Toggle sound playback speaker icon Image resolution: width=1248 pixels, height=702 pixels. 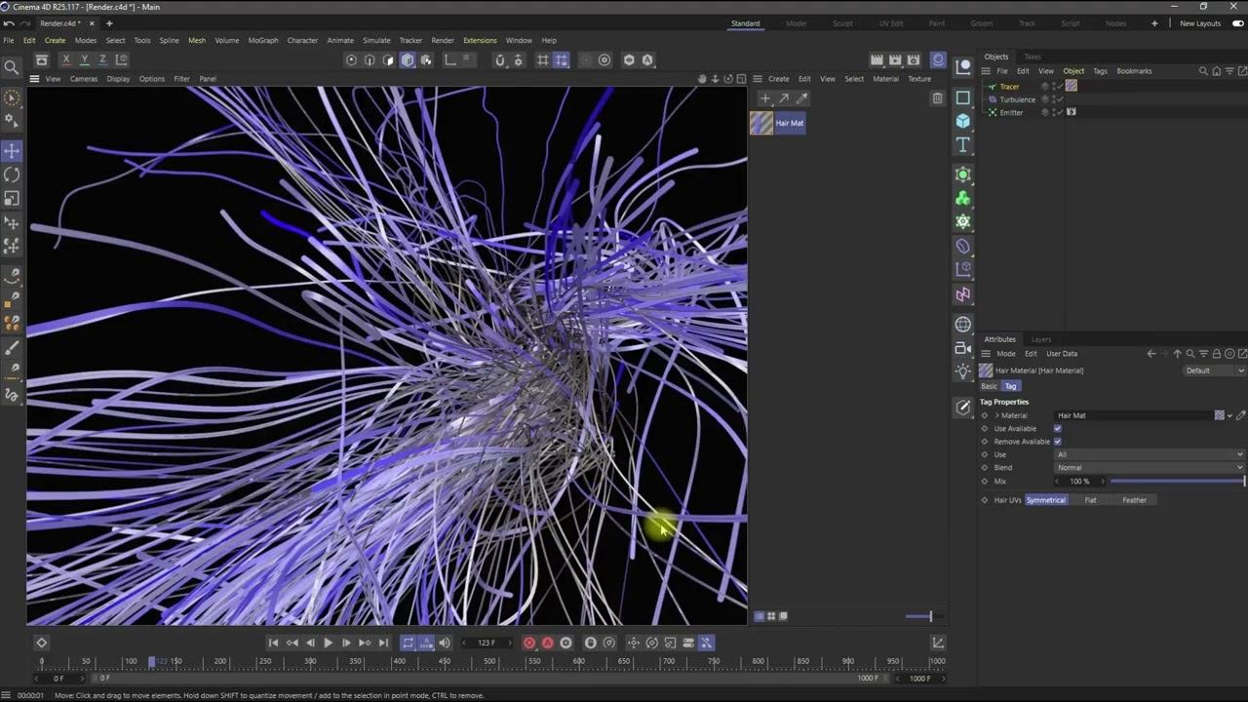click(x=445, y=643)
